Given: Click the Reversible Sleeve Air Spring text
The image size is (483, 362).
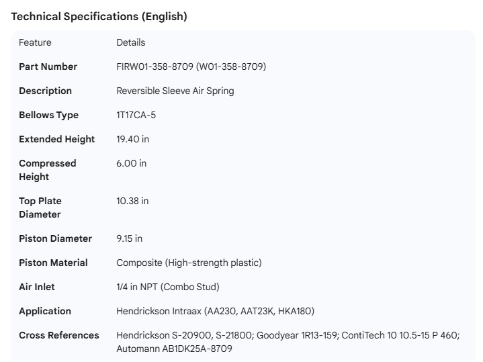Looking at the screenshot, I should tap(175, 91).
